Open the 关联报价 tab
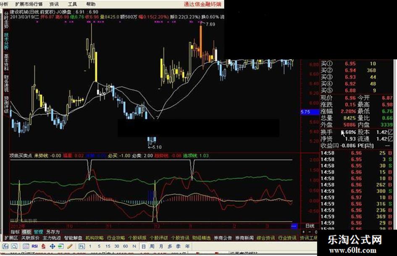 [30, 238]
